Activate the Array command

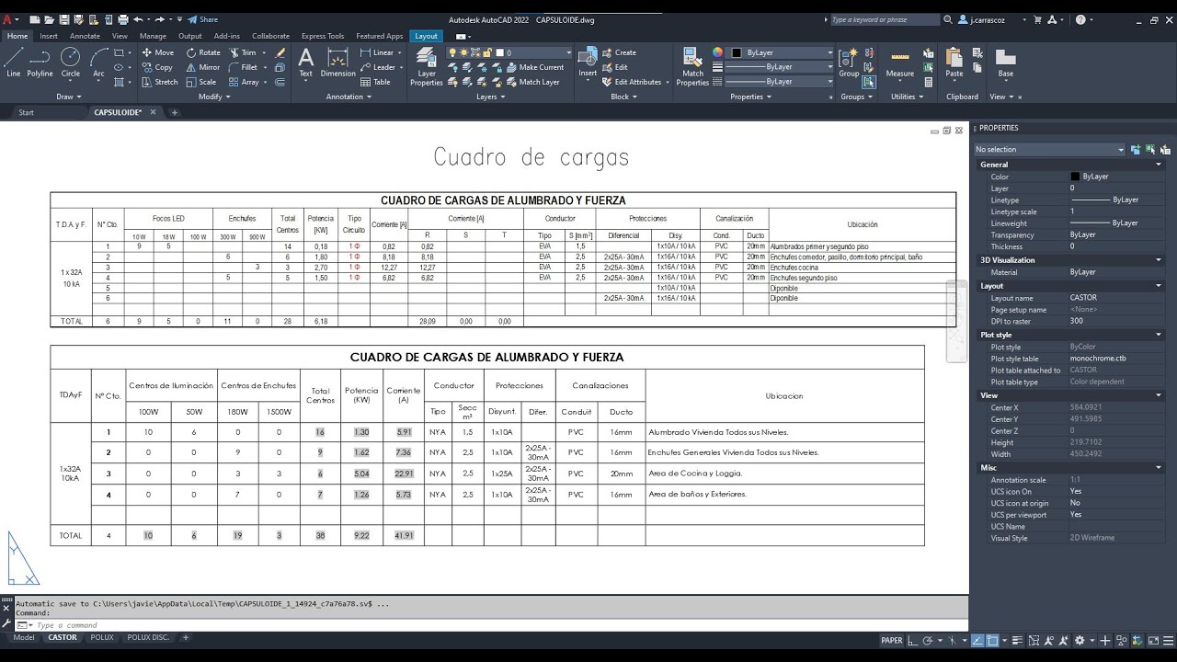click(244, 82)
